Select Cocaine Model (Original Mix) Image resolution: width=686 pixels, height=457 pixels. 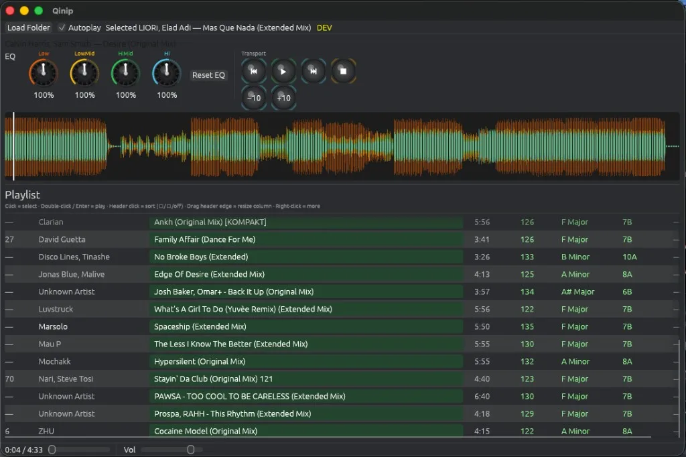point(305,431)
